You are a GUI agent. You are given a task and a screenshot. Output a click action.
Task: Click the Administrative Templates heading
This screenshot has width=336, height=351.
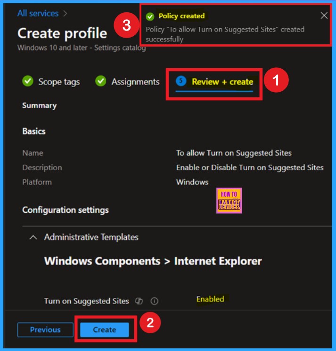pos(91,237)
